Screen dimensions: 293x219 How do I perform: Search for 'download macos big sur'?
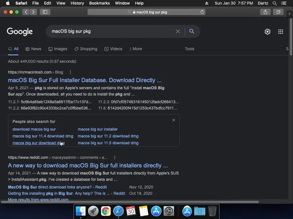(34, 129)
